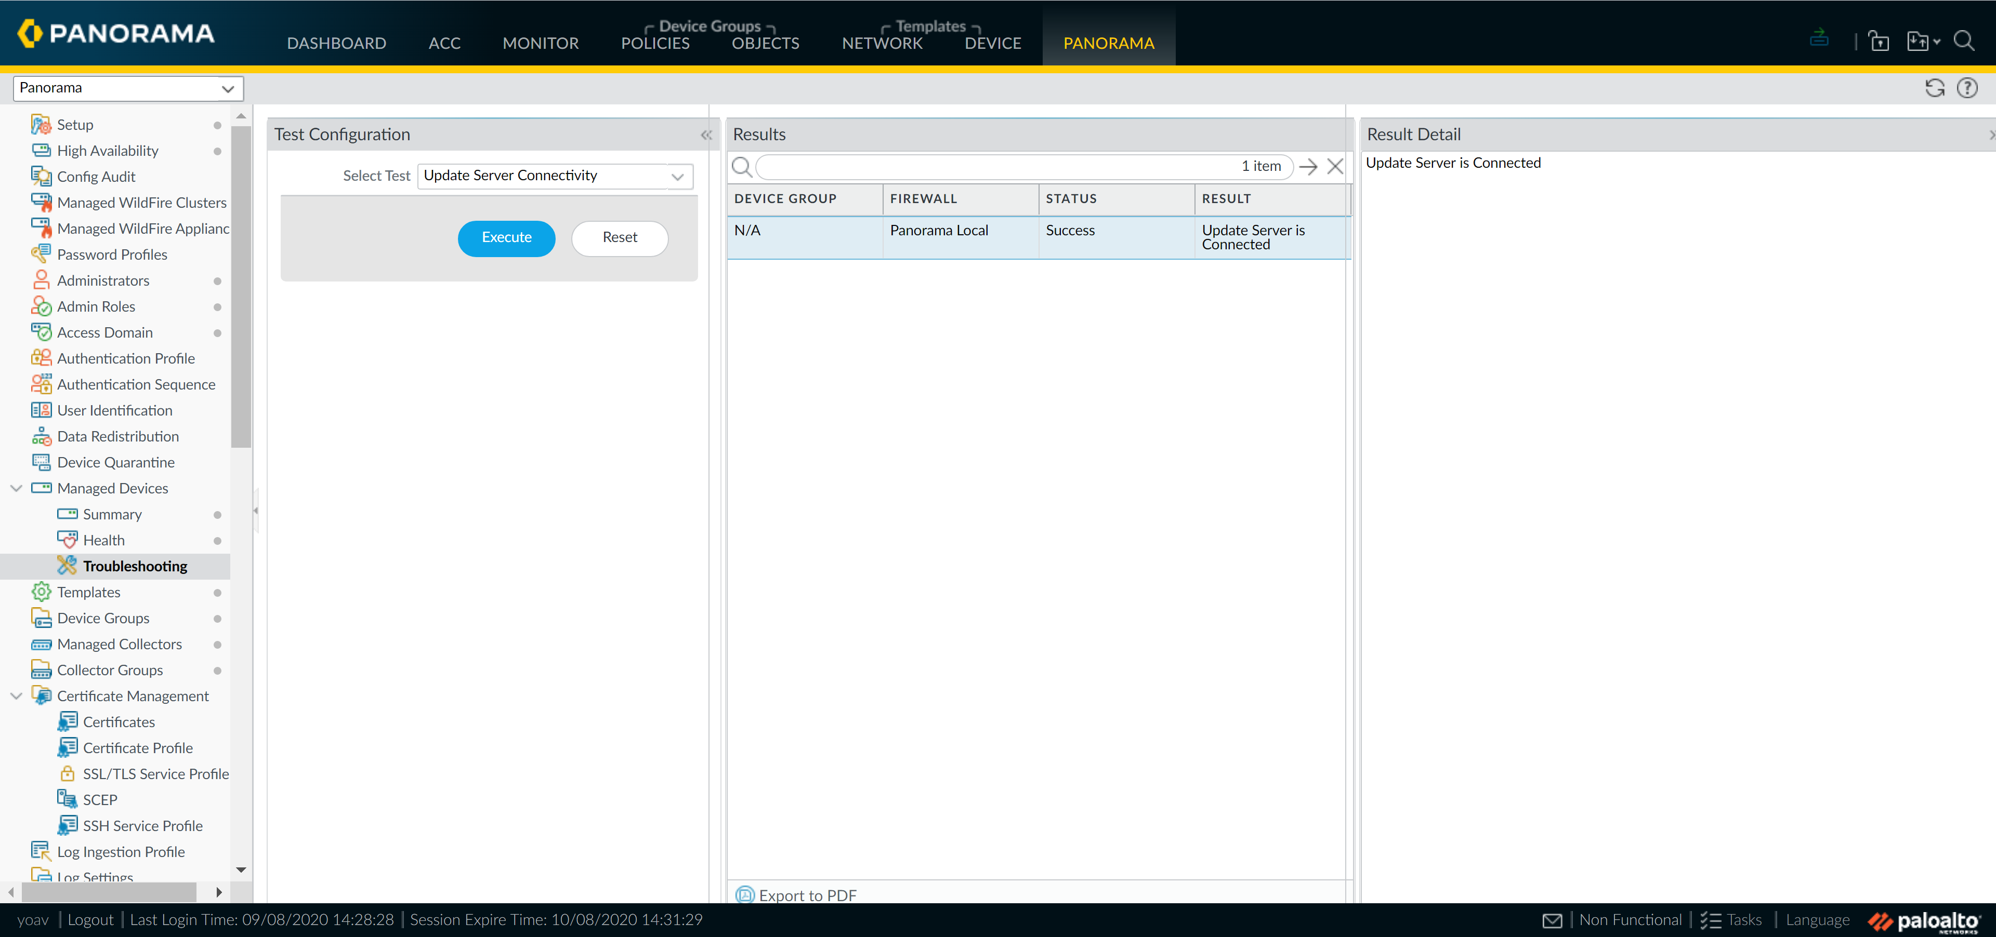Switch to the MONITOR tab
This screenshot has height=937, width=1996.
(540, 43)
